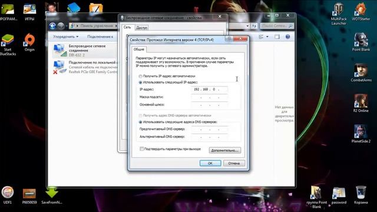
Task: Click the Отмена button
Action: 234,163
